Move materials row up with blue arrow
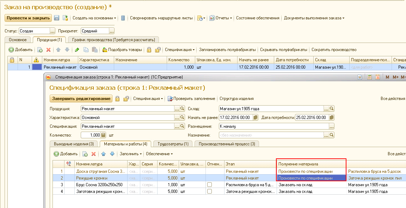This screenshot has height=208, width=406. click(104, 154)
